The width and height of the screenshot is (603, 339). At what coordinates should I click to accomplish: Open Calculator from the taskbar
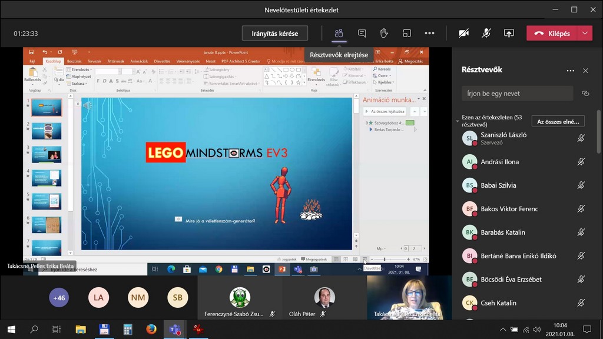128,330
